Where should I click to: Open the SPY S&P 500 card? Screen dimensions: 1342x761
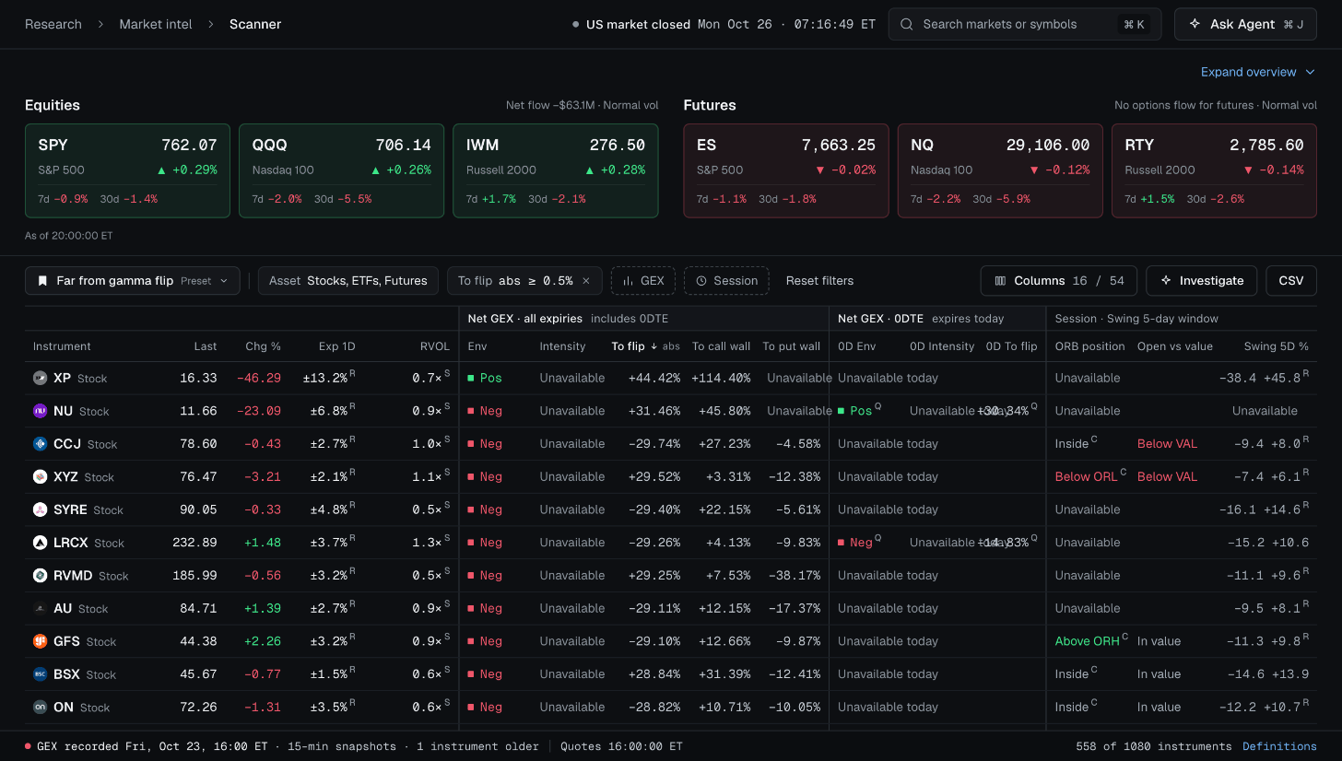click(127, 171)
